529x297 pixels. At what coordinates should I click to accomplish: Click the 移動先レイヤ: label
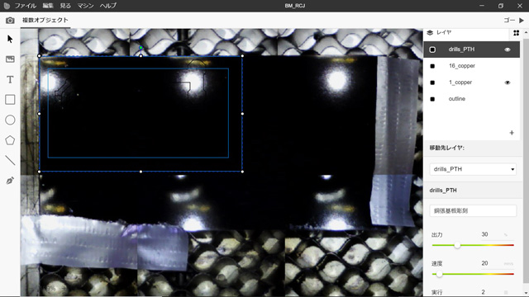coord(446,148)
